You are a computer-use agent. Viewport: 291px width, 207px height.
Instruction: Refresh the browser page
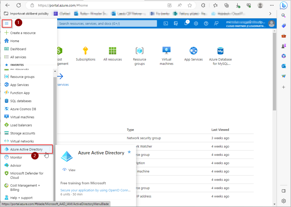18,5
